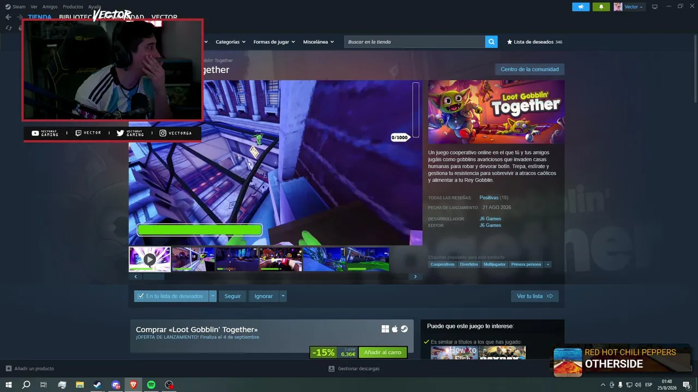Open File Explorer from the taskbar
The width and height of the screenshot is (698, 392).
coord(80,385)
